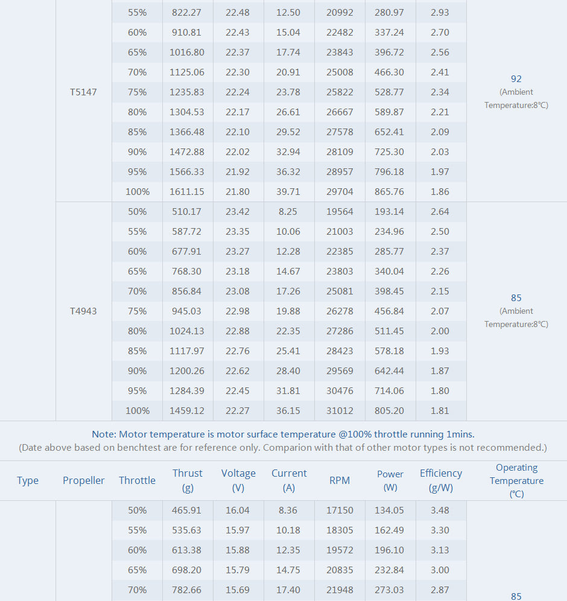Select the 865.76 power value cell
The image size is (567, 601).
point(390,192)
